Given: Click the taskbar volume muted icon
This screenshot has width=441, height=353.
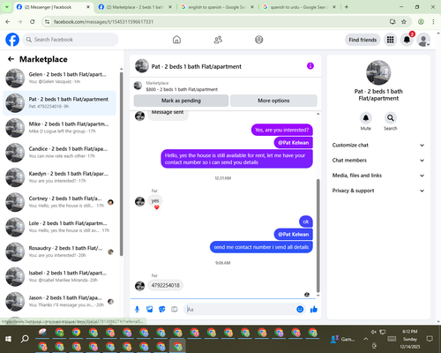Looking at the screenshot, I should pyautogui.click(x=374, y=332).
